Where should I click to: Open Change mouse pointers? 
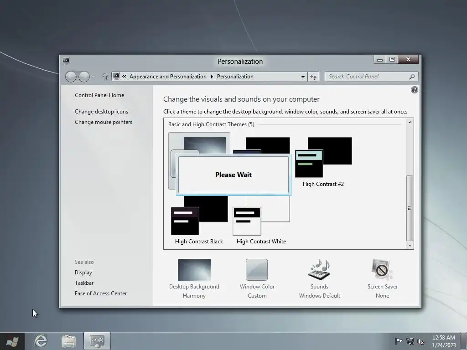pyautogui.click(x=104, y=122)
